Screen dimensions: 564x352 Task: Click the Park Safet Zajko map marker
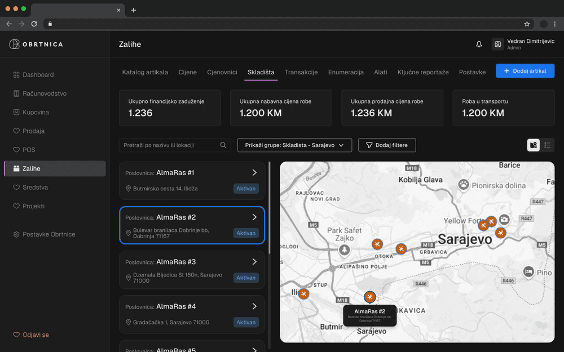tap(344, 249)
